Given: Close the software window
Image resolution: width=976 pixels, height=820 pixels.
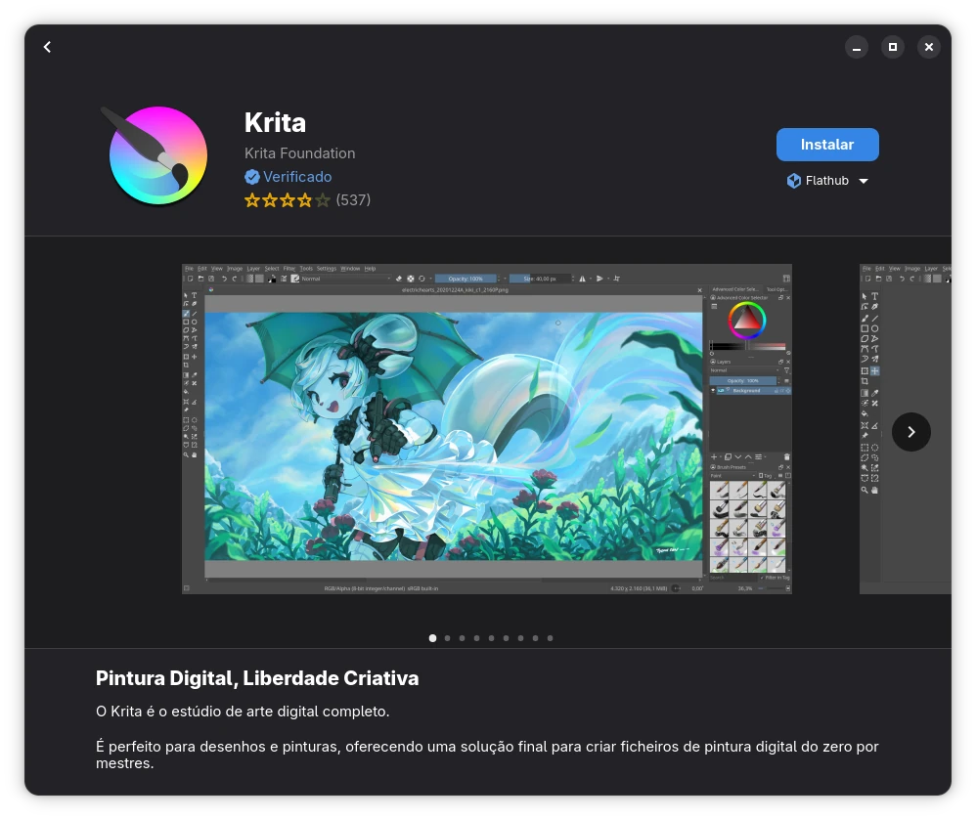Looking at the screenshot, I should [x=929, y=47].
